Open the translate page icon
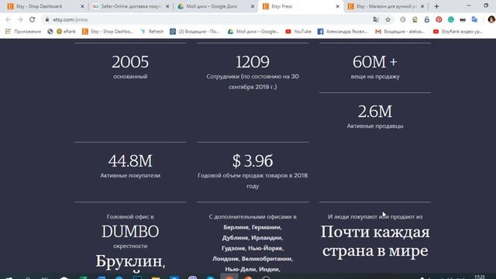 click(376, 19)
